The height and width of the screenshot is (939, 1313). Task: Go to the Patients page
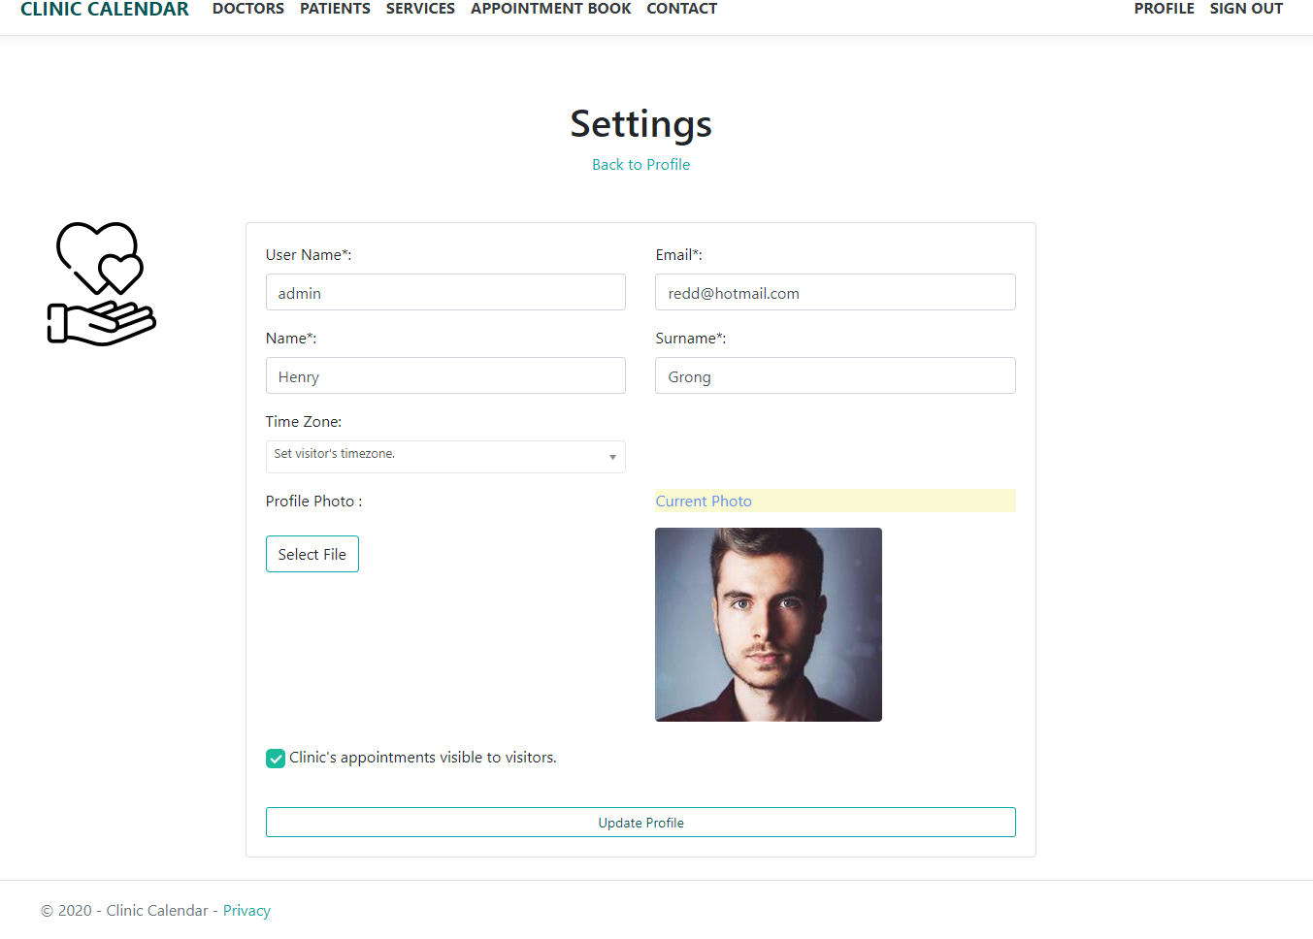335,9
